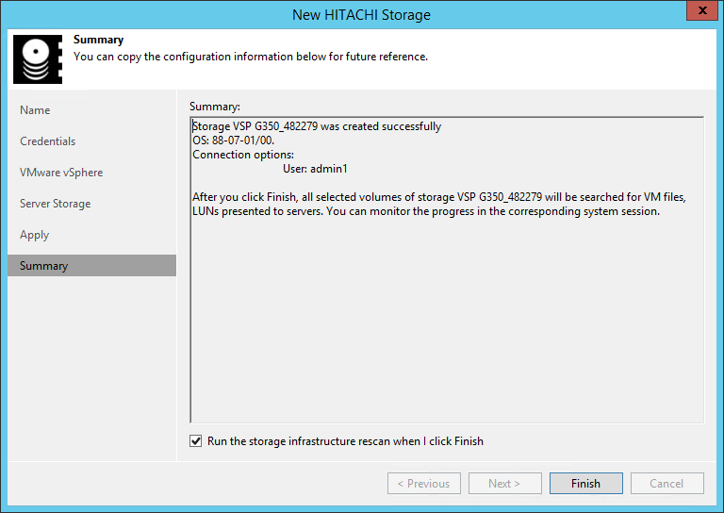Switch to the VMware vSphere step
The image size is (724, 513).
(x=61, y=173)
